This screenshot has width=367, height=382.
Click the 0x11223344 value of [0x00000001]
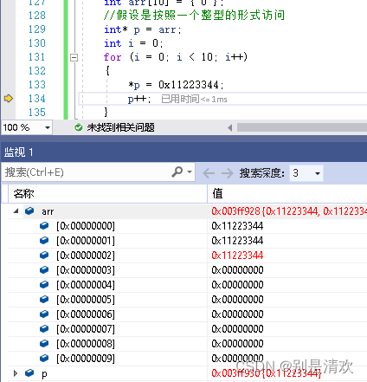(x=237, y=241)
